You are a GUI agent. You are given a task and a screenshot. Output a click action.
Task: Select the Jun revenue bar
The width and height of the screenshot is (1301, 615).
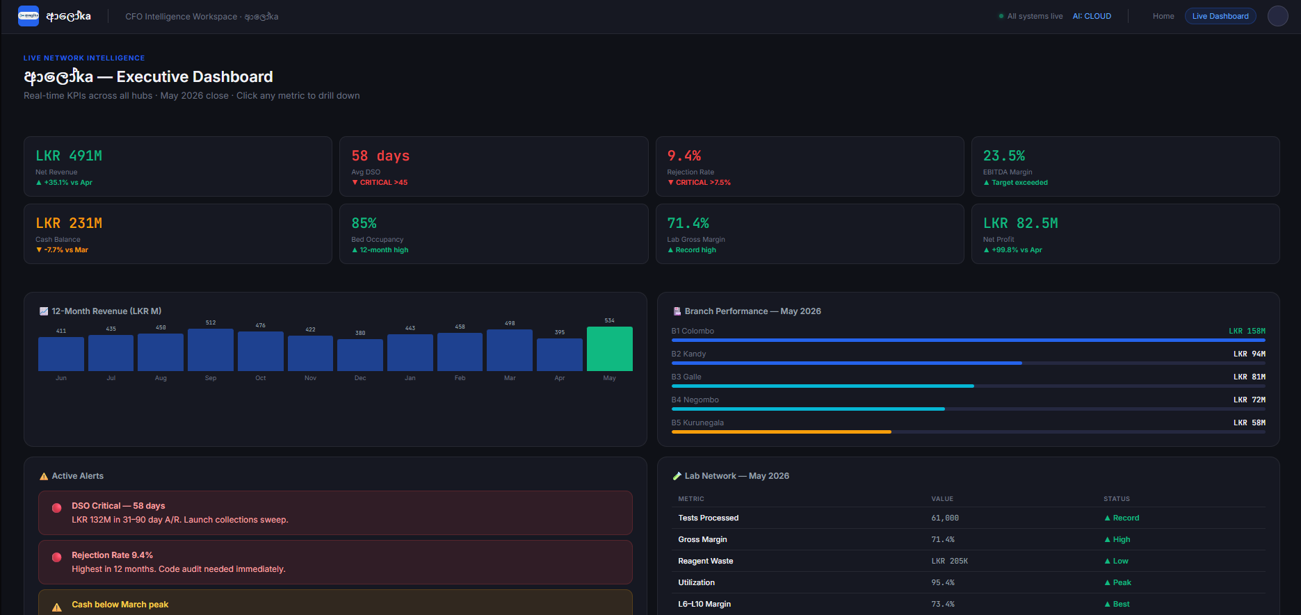tap(61, 354)
